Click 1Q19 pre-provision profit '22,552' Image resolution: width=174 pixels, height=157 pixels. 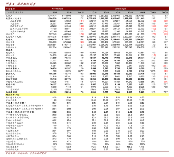tap(141, 79)
